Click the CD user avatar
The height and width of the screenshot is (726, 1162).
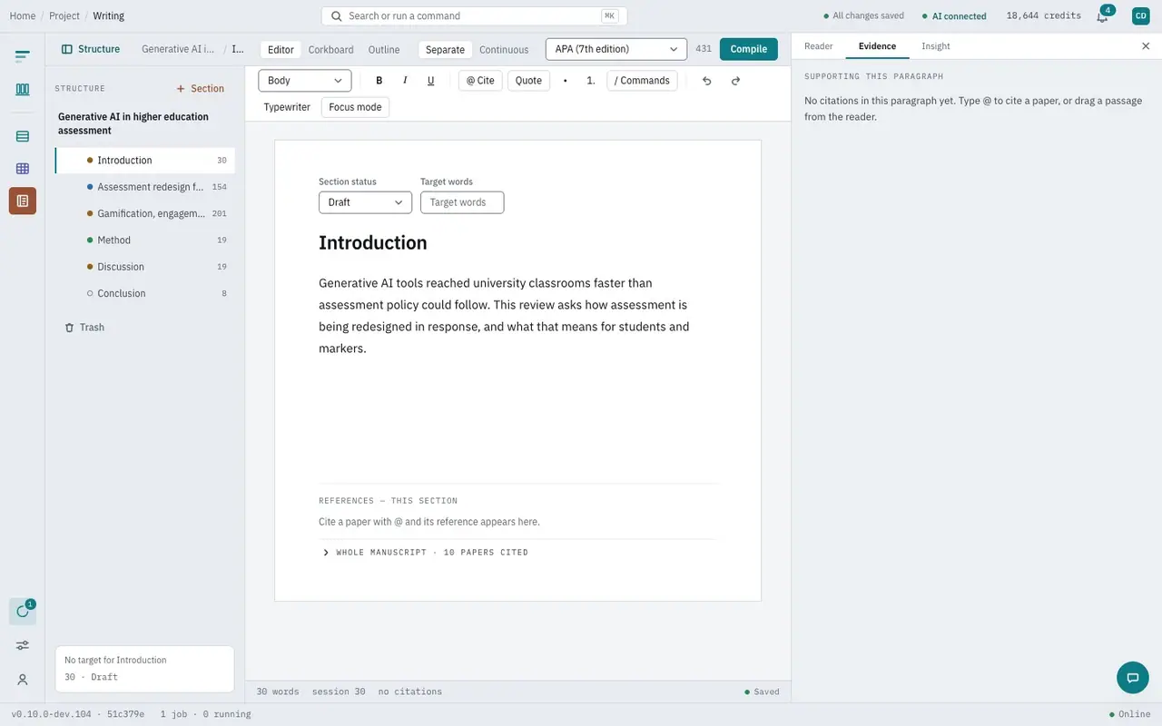coord(1140,15)
